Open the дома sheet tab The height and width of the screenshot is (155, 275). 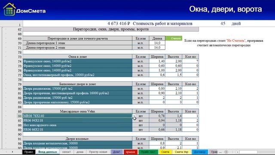pyautogui.click(x=80, y=152)
